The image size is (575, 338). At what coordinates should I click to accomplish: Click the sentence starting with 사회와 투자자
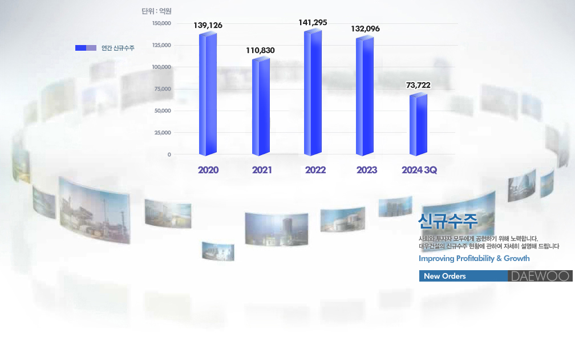coord(478,239)
